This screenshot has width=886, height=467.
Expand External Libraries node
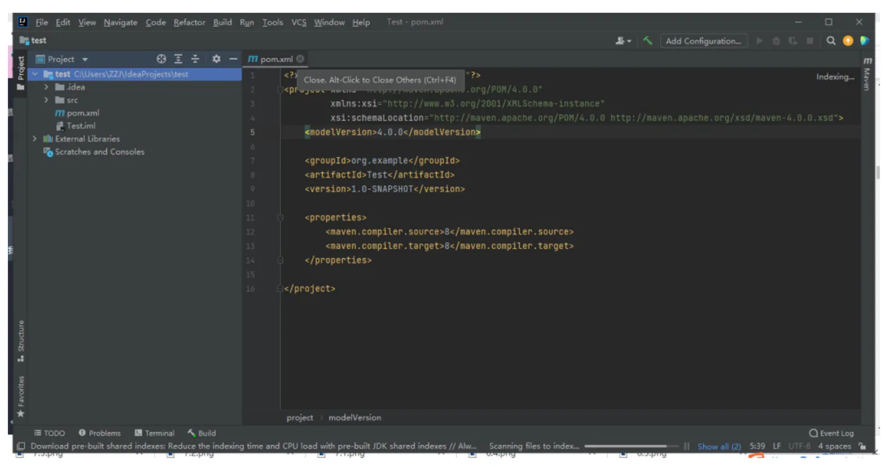(34, 138)
